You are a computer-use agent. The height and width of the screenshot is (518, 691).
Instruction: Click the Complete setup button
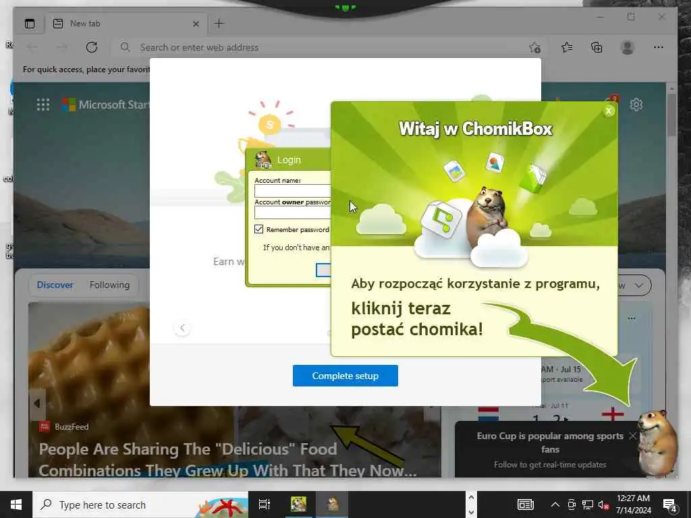(x=345, y=376)
